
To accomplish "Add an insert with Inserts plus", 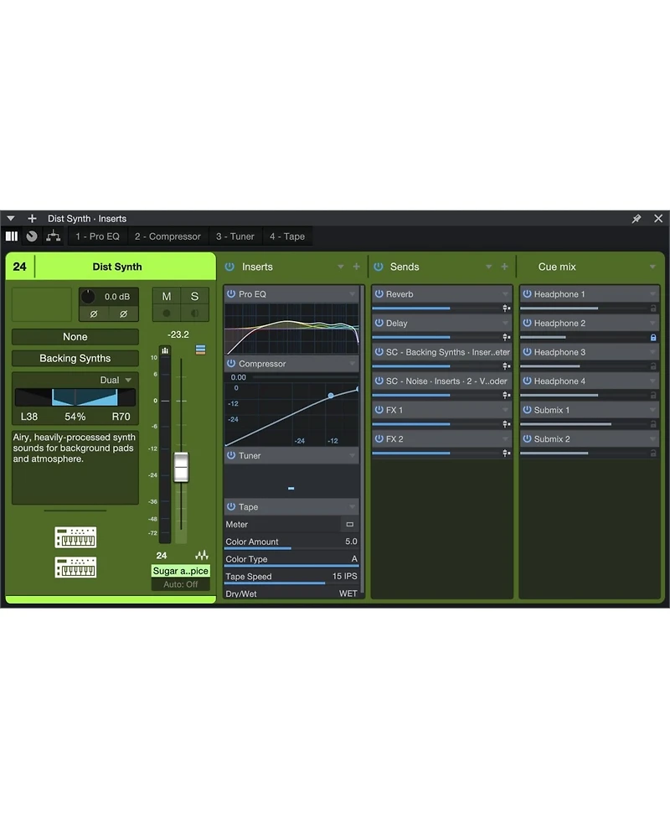I will [357, 267].
